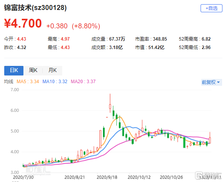Click the 今开 opening price 4.43
This screenshot has width=224, height=182.
22,39
